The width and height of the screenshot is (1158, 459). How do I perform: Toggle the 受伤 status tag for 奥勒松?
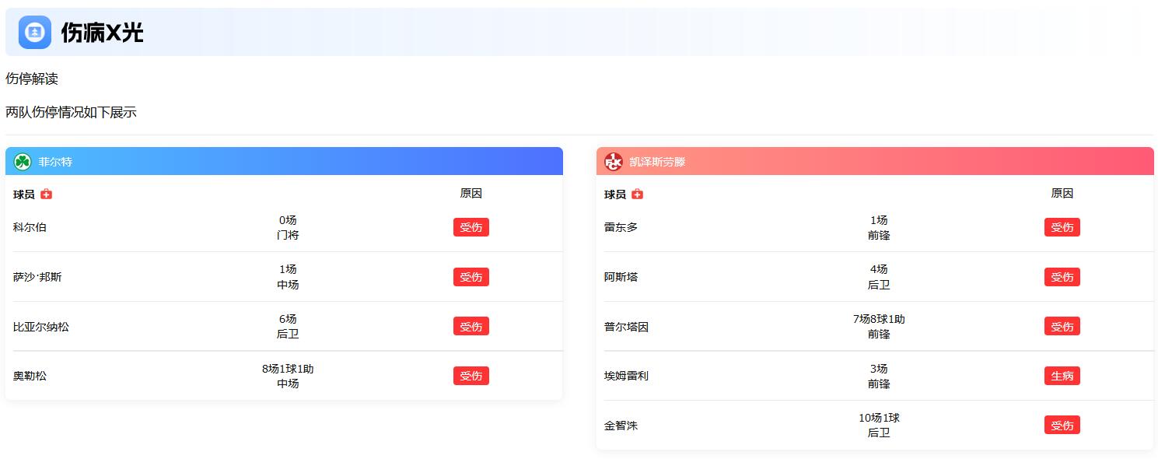point(471,376)
